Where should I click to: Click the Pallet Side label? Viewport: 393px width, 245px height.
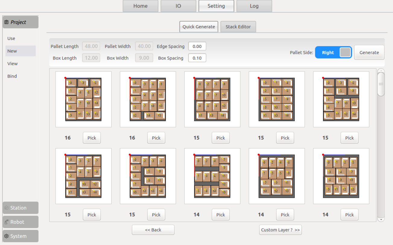click(302, 53)
